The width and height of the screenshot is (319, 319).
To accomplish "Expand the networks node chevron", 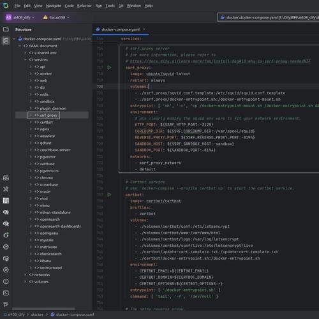I will (26, 275).
